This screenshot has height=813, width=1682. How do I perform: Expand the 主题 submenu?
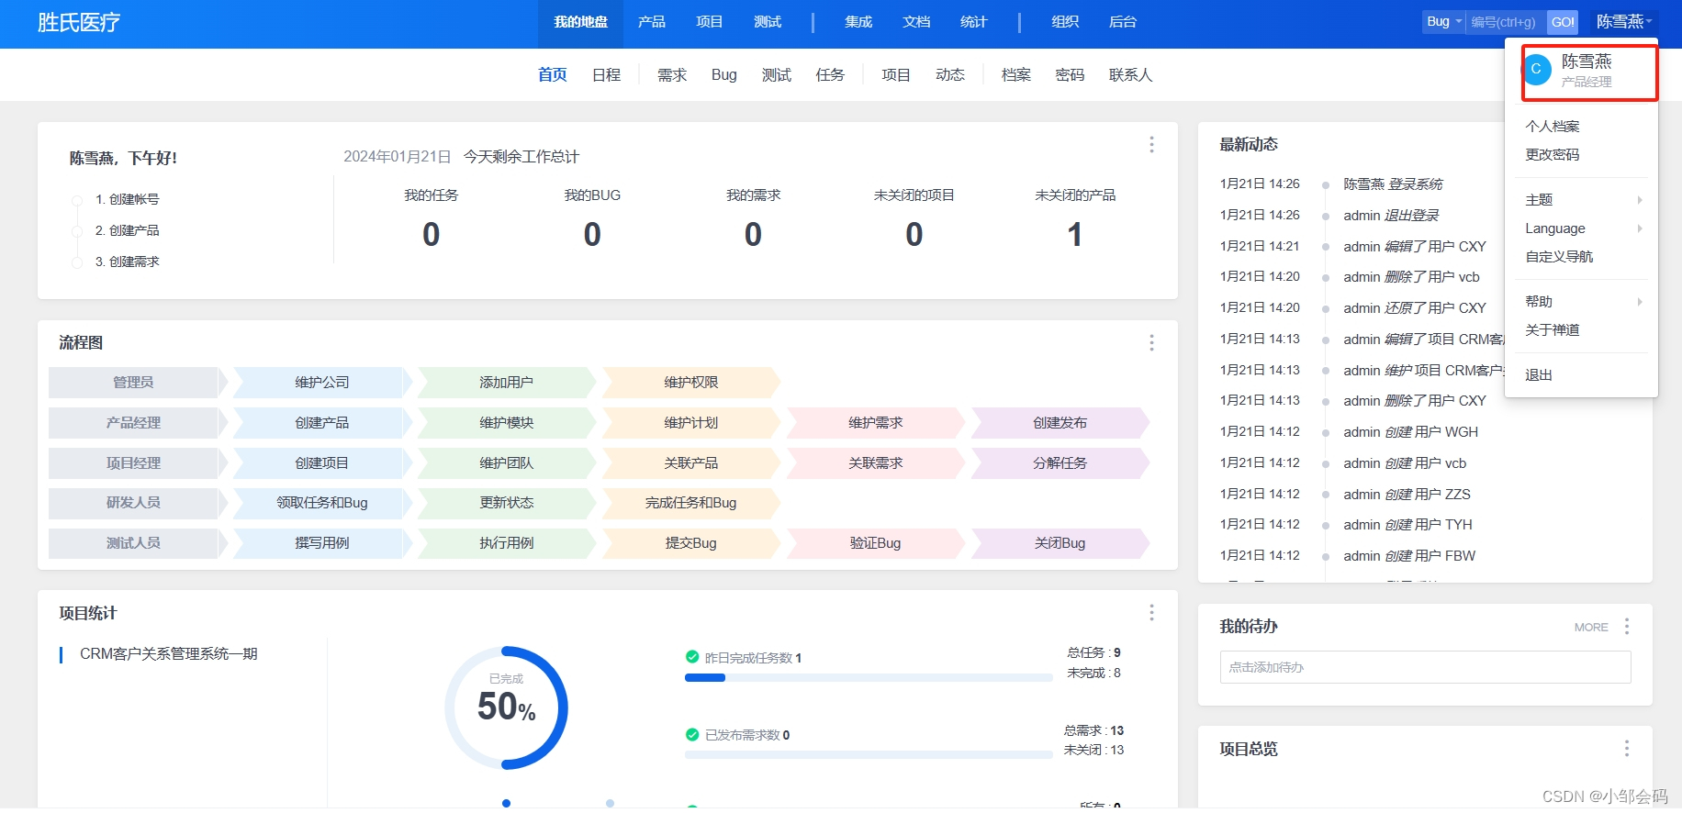(1583, 200)
